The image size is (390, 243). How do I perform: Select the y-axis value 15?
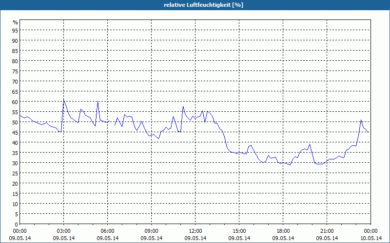click(15, 193)
